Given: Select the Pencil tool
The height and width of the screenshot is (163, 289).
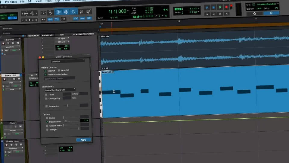Looking at the screenshot, I should tap(89, 11).
